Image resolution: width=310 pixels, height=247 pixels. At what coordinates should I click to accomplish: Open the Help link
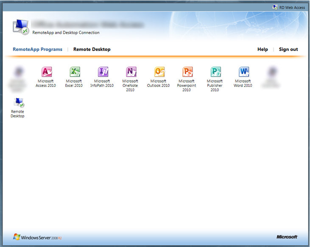(x=263, y=50)
